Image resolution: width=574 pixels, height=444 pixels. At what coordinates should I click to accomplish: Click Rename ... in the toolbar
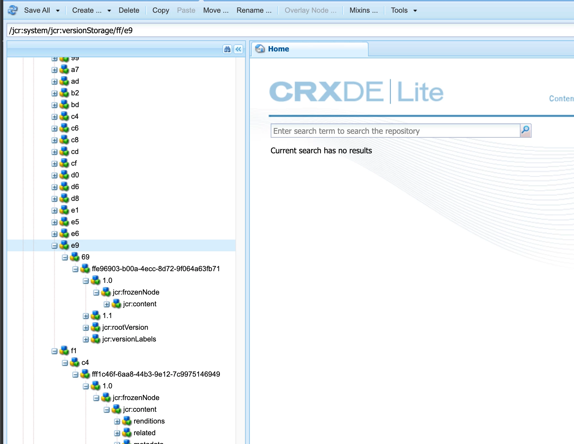(254, 10)
